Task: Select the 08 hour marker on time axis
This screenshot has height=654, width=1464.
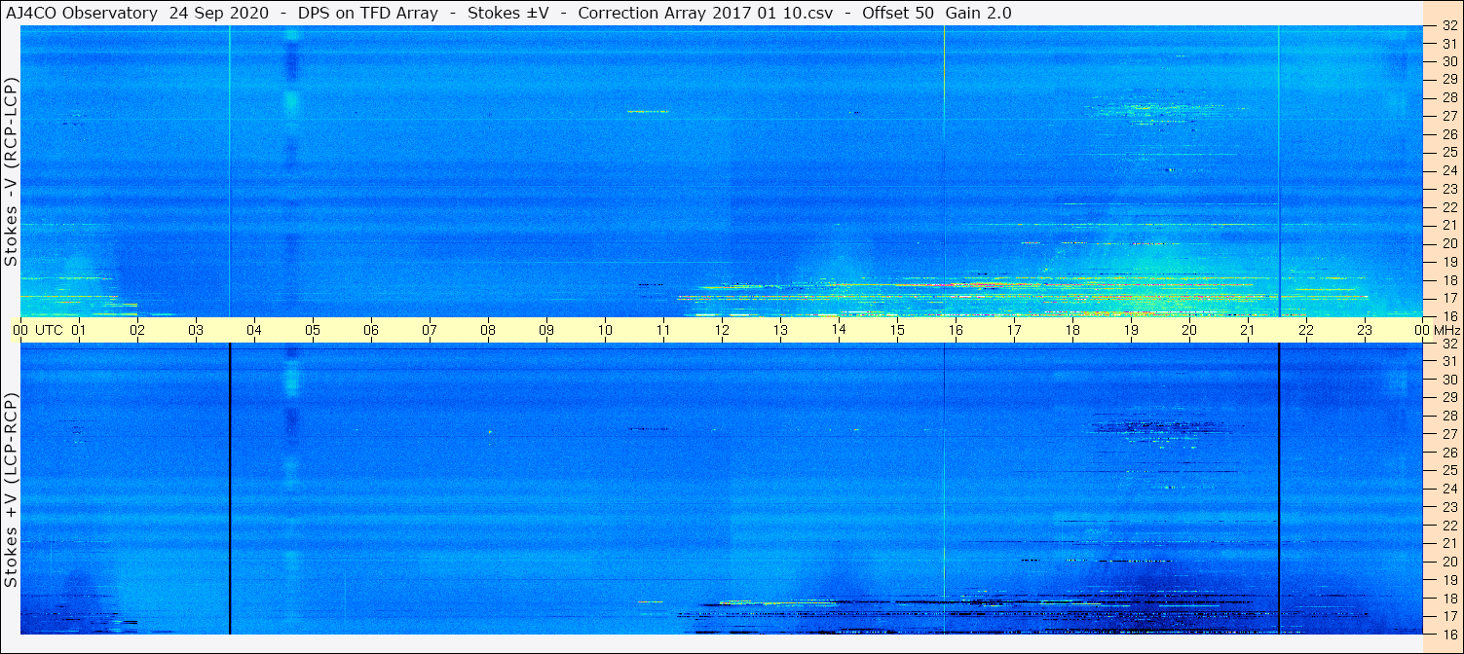Action: pos(488,330)
